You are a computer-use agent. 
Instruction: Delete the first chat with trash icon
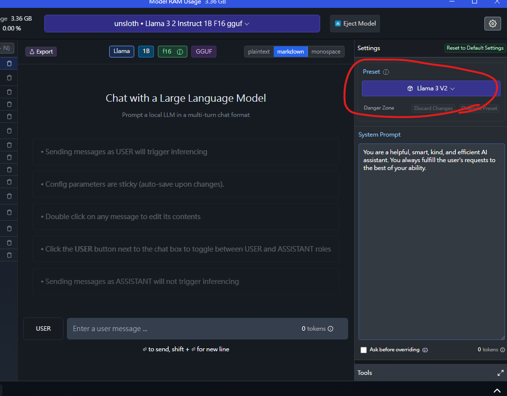point(9,63)
